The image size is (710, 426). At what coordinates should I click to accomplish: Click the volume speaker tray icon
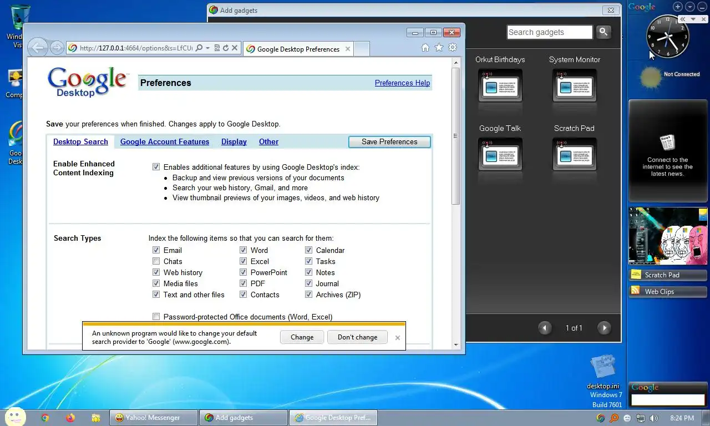tap(654, 418)
